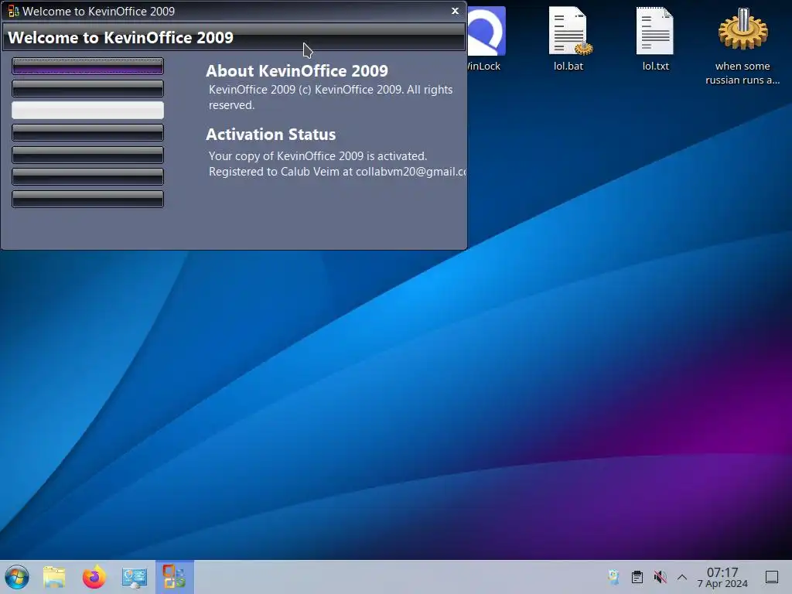The image size is (792, 594).
Task: Click 'Your copy of KevinOffice 2009 is activated.' text
Action: [x=318, y=156]
